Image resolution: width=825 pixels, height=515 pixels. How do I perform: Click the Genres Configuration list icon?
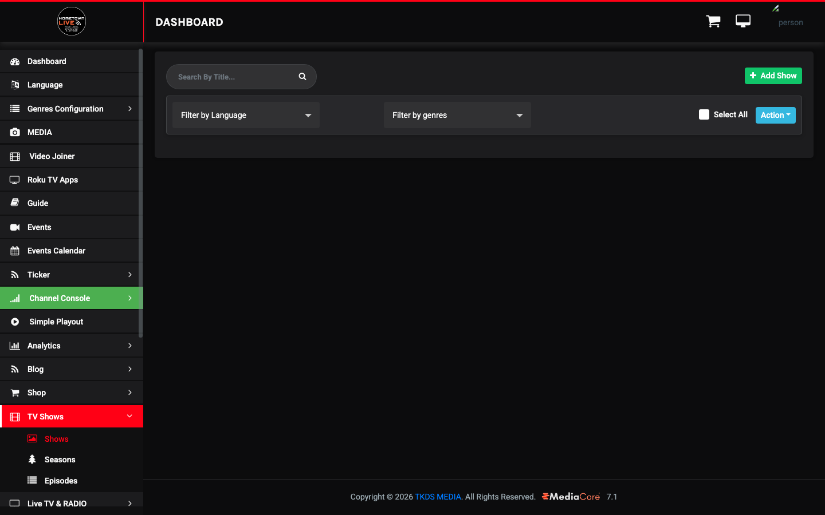15,109
